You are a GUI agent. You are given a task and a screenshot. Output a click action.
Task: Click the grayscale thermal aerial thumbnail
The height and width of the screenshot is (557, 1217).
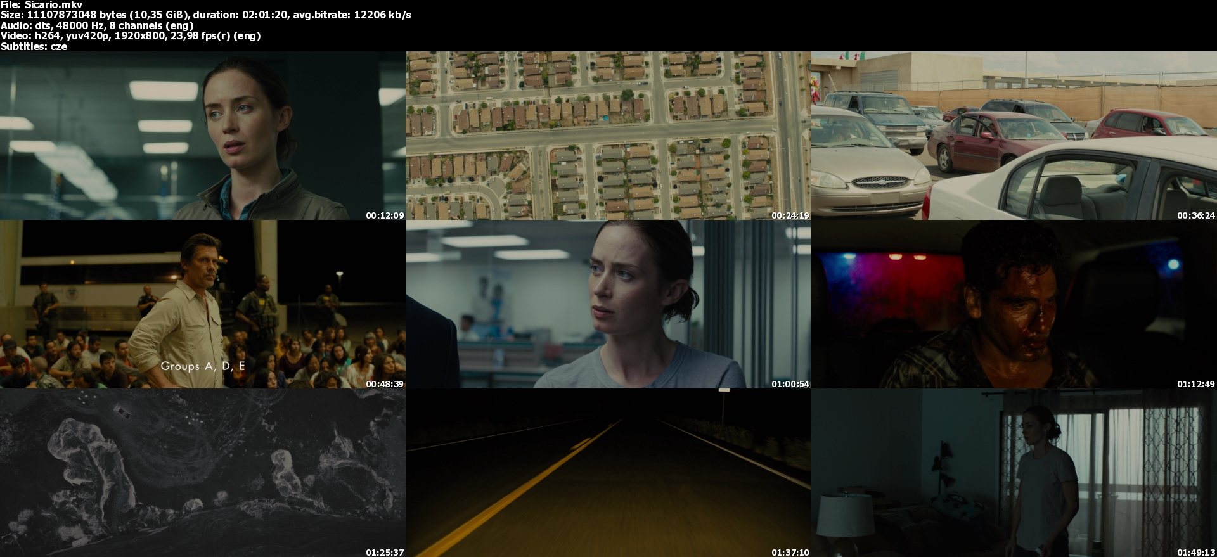pos(203,473)
